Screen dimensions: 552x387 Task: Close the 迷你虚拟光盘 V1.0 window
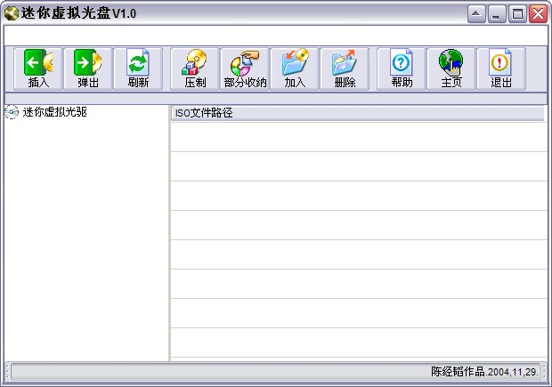point(538,14)
